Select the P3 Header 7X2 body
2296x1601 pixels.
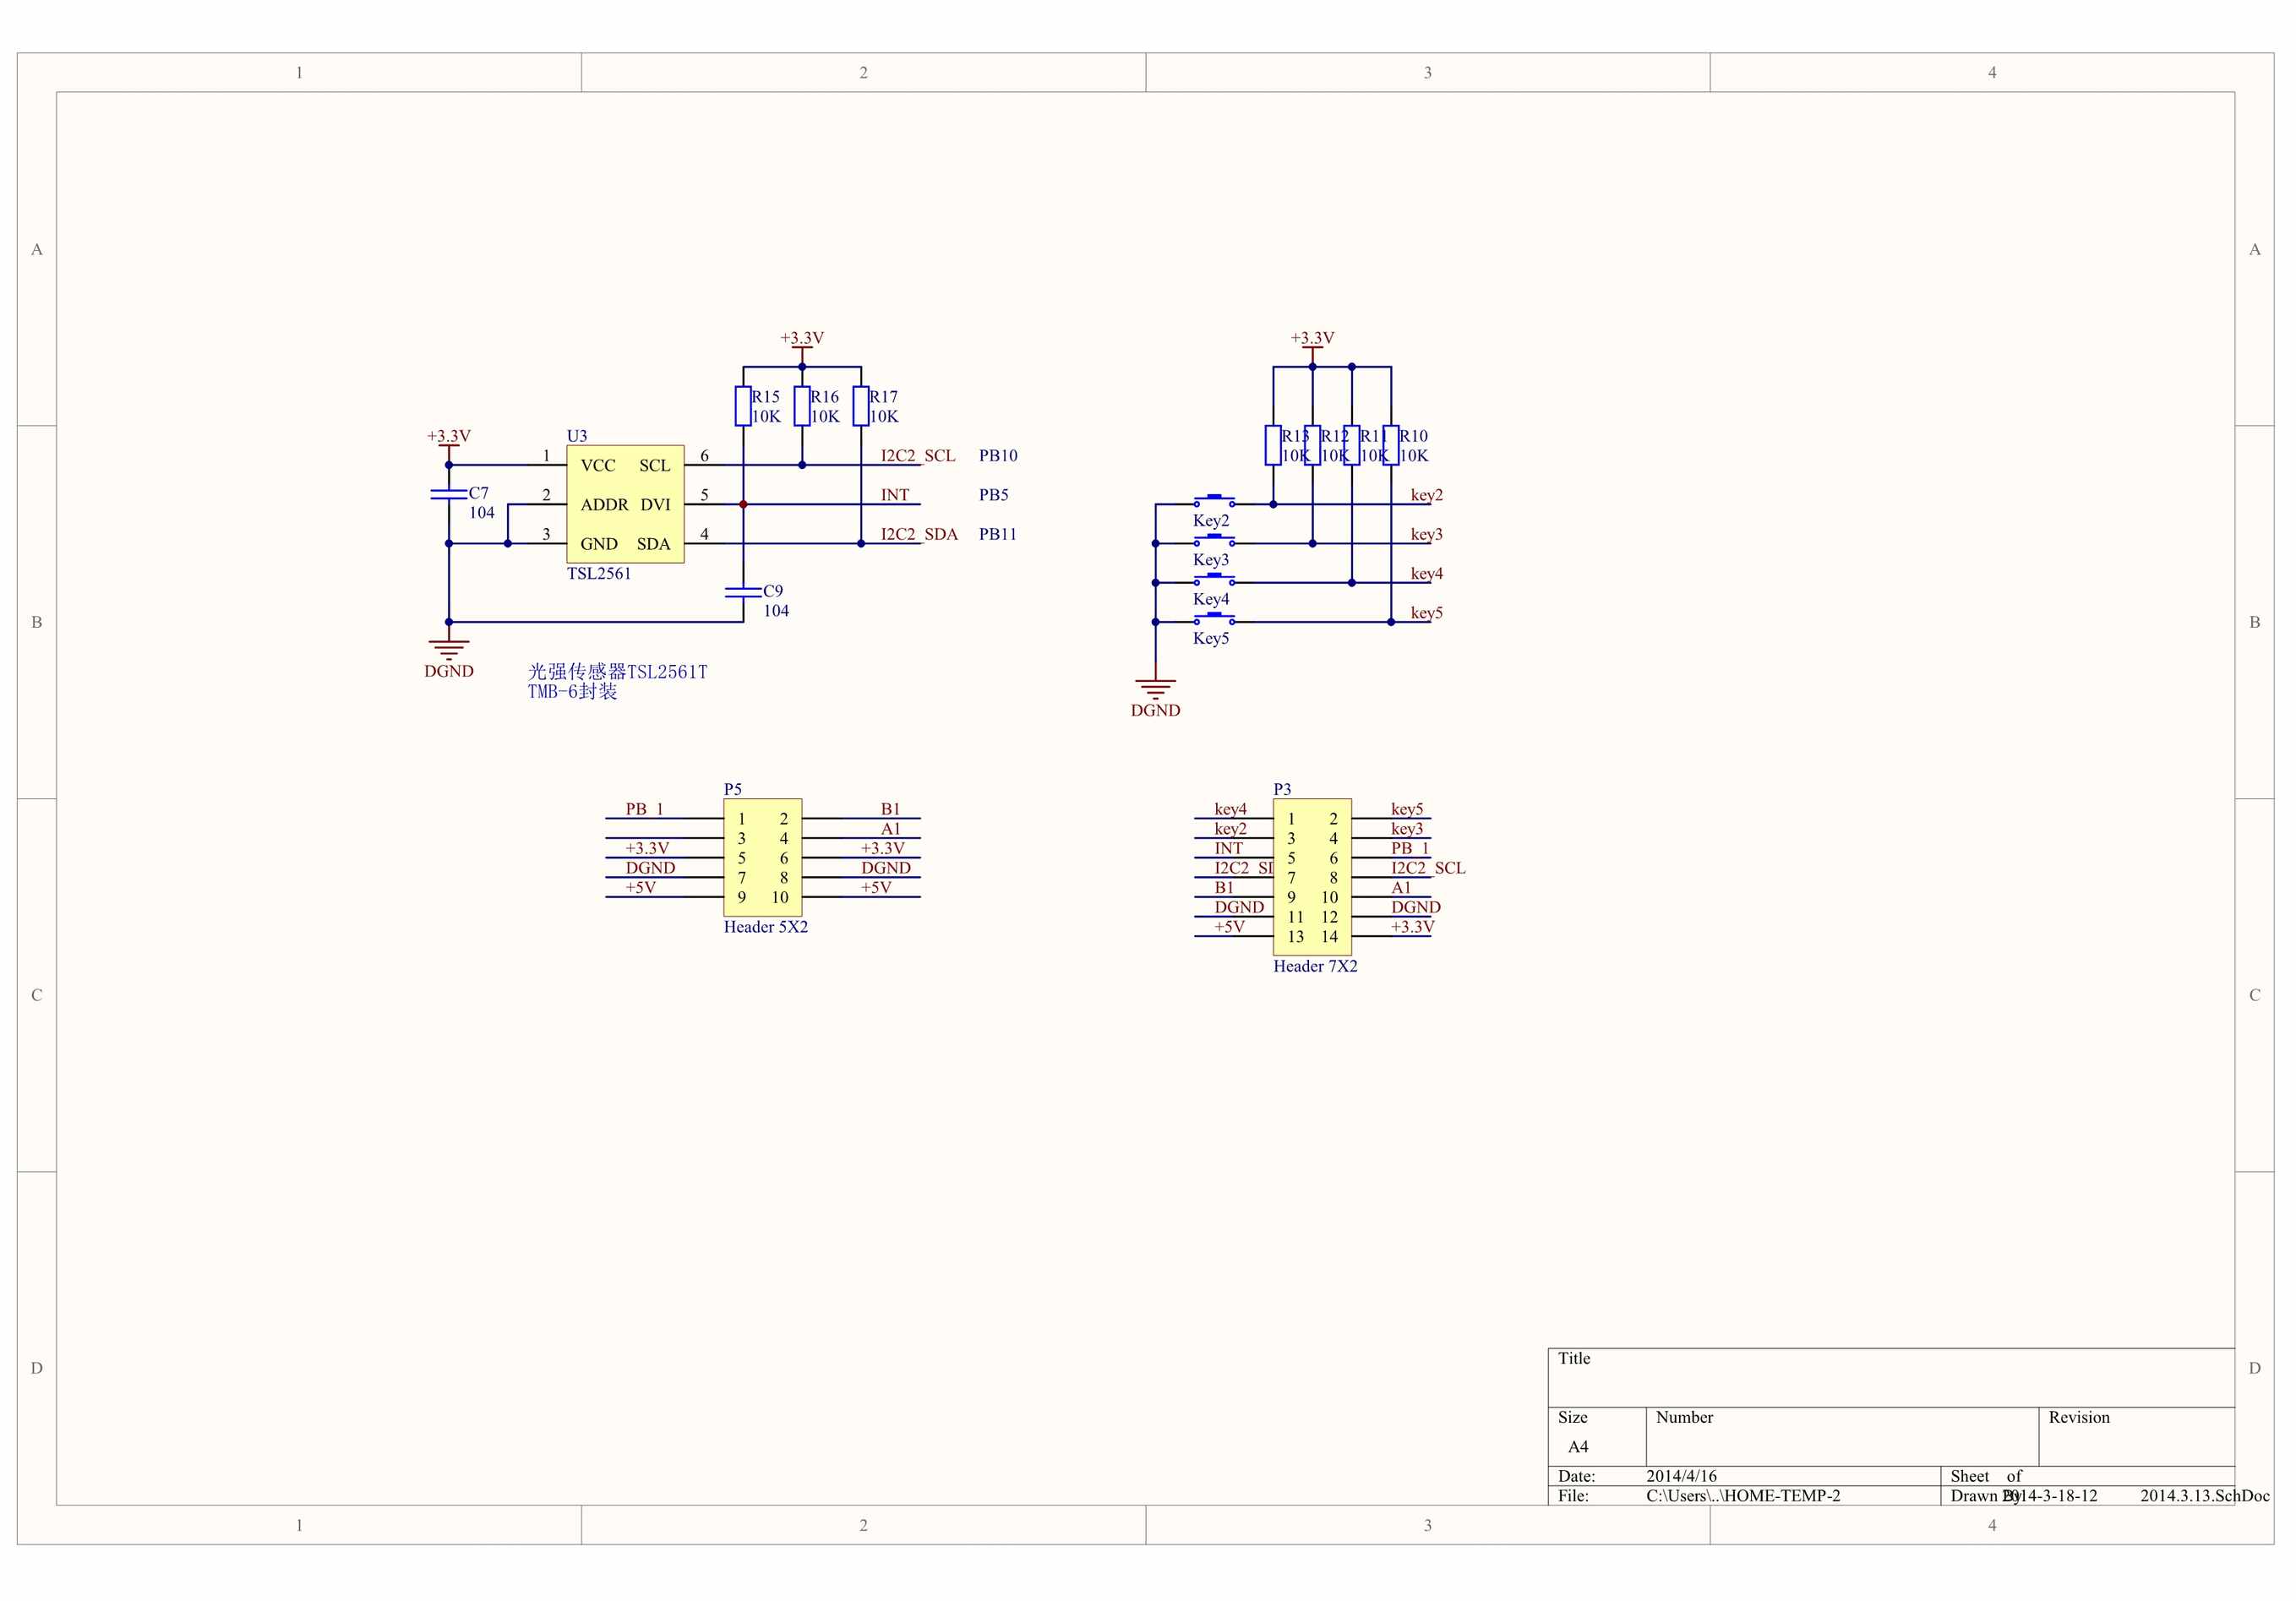click(1312, 877)
